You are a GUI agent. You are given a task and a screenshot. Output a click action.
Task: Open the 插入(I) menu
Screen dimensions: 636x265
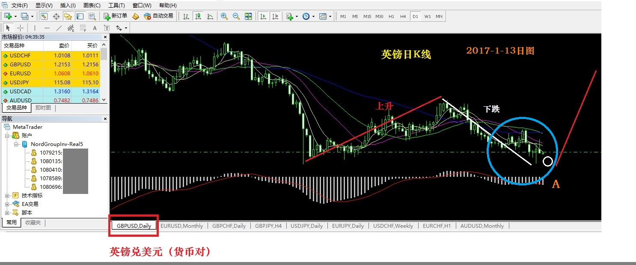point(68,6)
